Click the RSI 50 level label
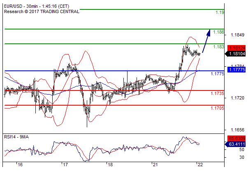 click(242, 149)
